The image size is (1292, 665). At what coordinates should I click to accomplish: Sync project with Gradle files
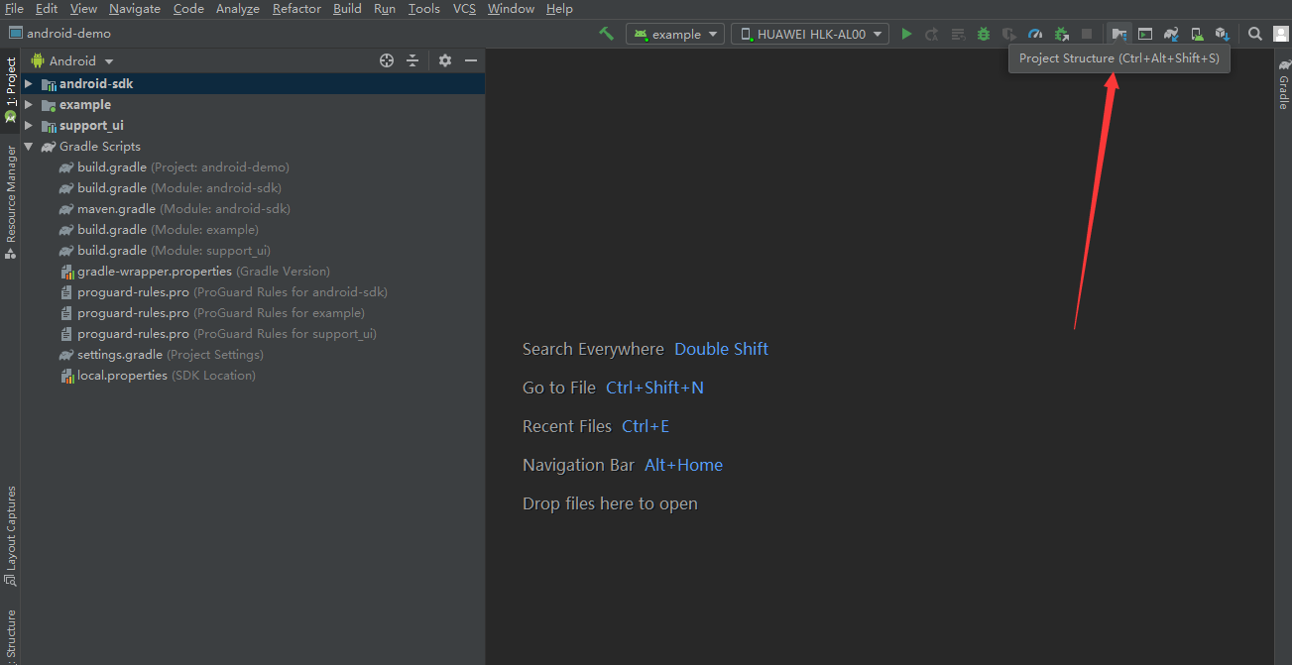click(x=1171, y=33)
